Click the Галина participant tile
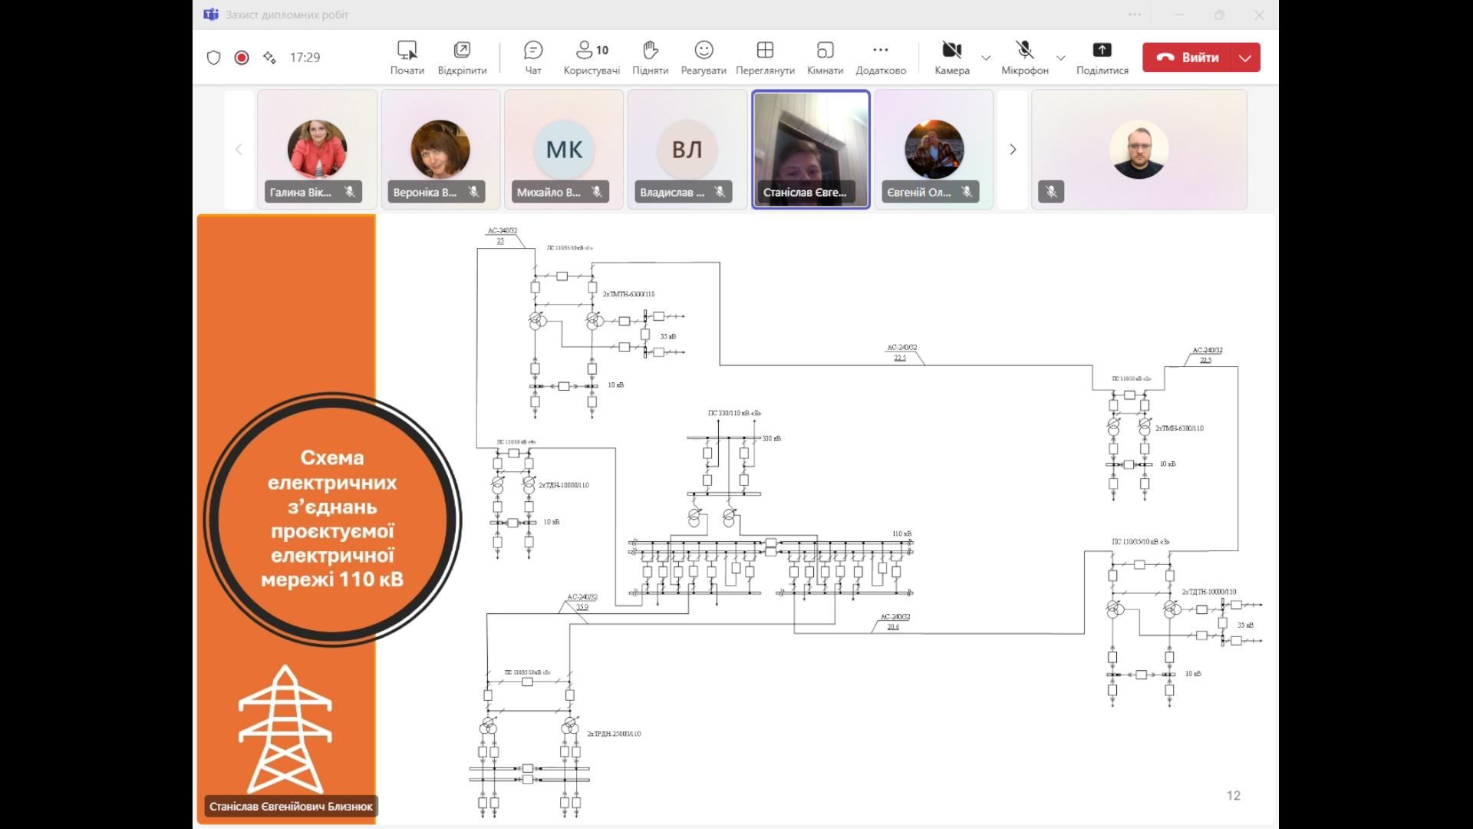Image resolution: width=1473 pixels, height=829 pixels. [317, 150]
